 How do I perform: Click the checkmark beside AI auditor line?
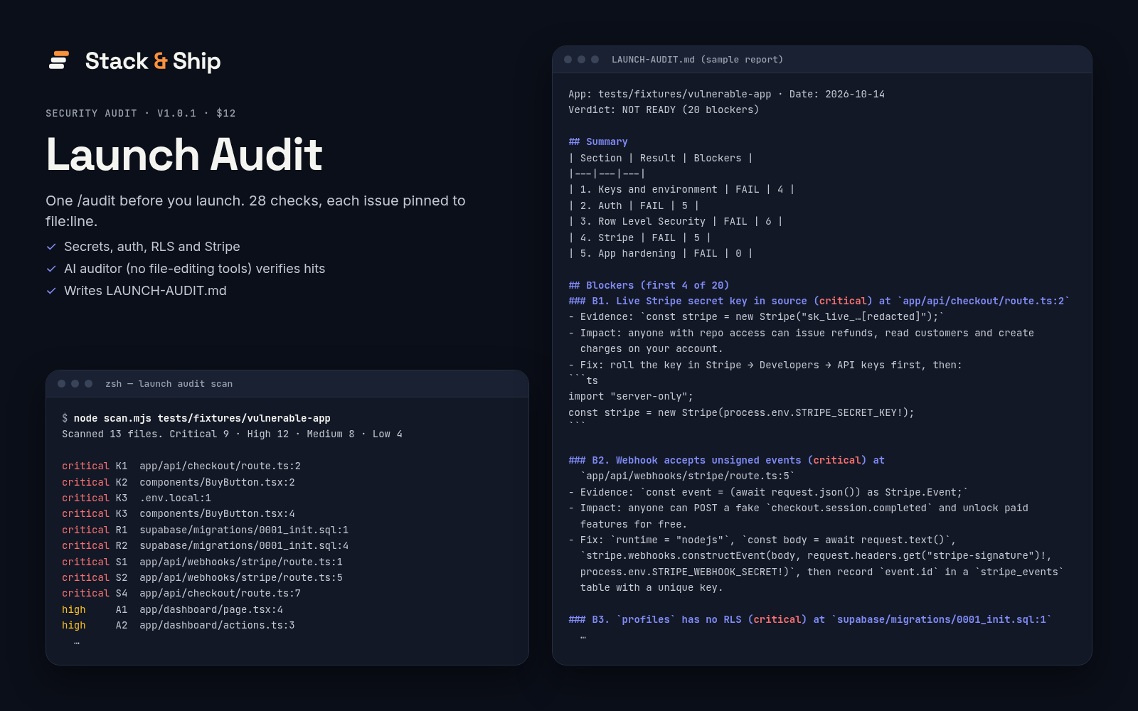51,269
